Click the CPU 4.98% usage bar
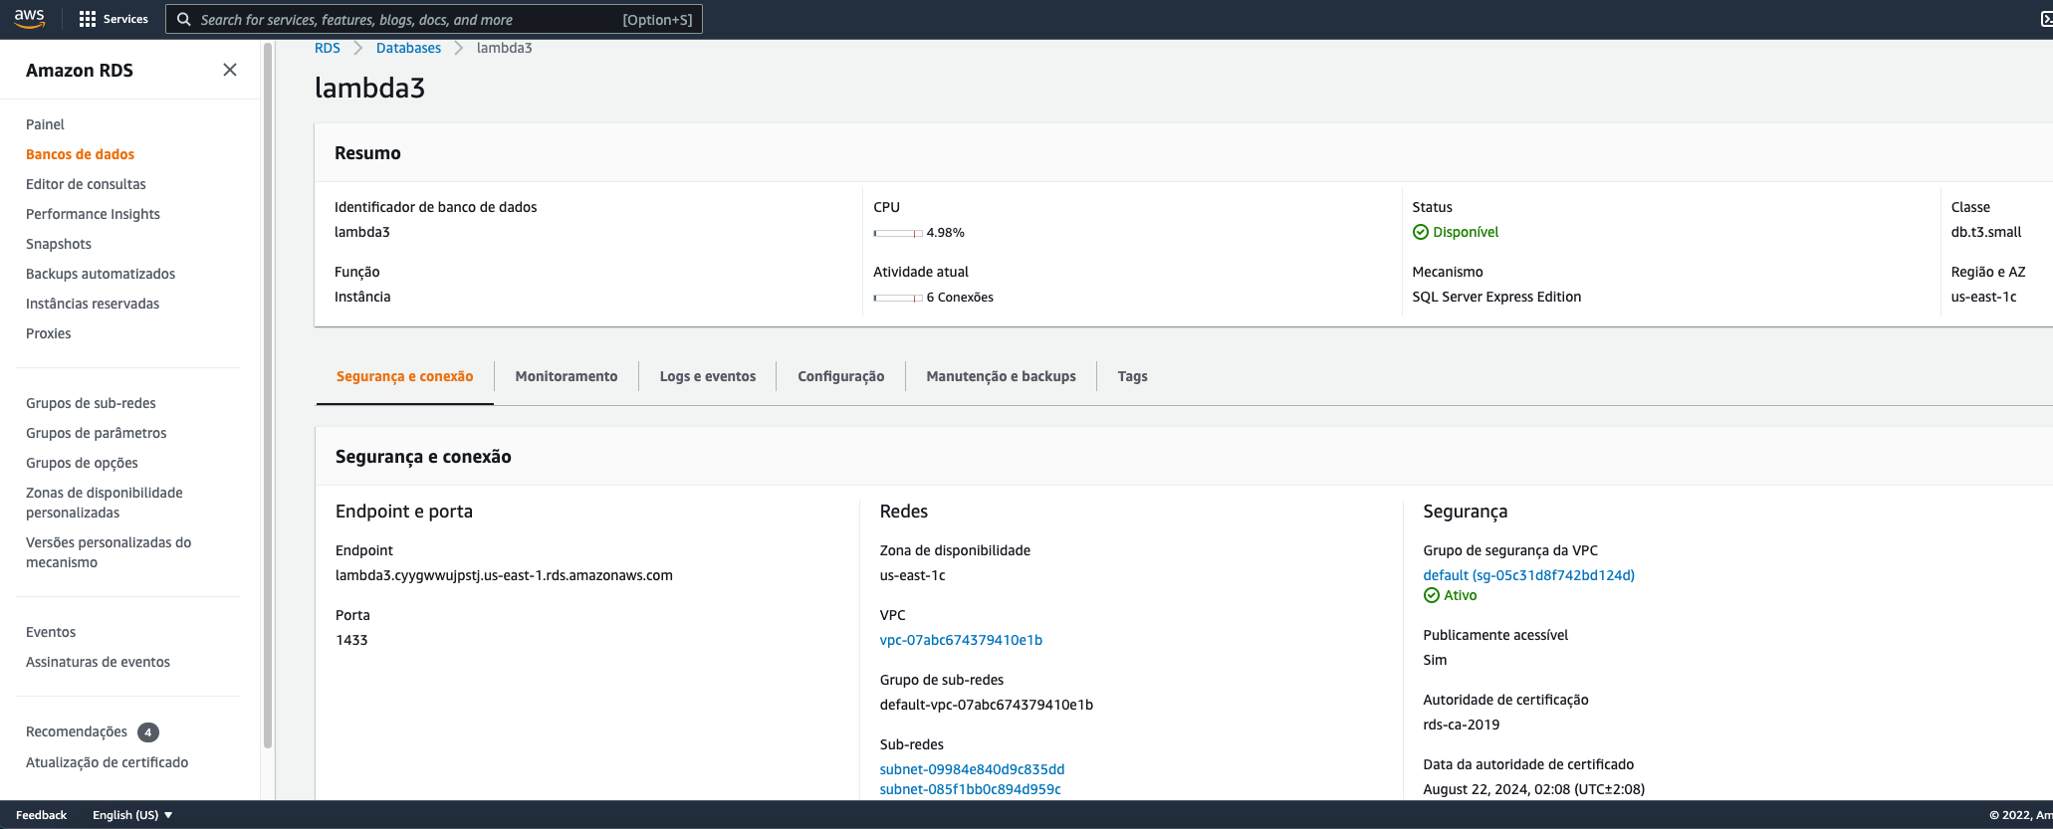Screen dimensions: 2053x829 point(897,233)
